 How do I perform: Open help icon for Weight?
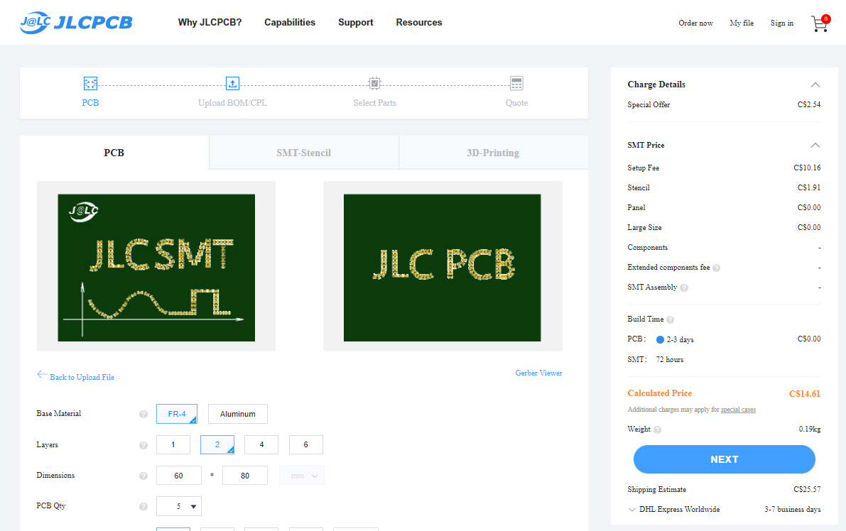point(657,430)
